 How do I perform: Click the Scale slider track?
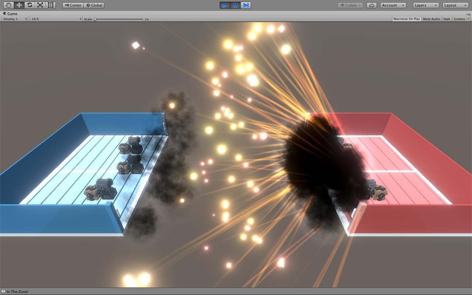point(118,19)
